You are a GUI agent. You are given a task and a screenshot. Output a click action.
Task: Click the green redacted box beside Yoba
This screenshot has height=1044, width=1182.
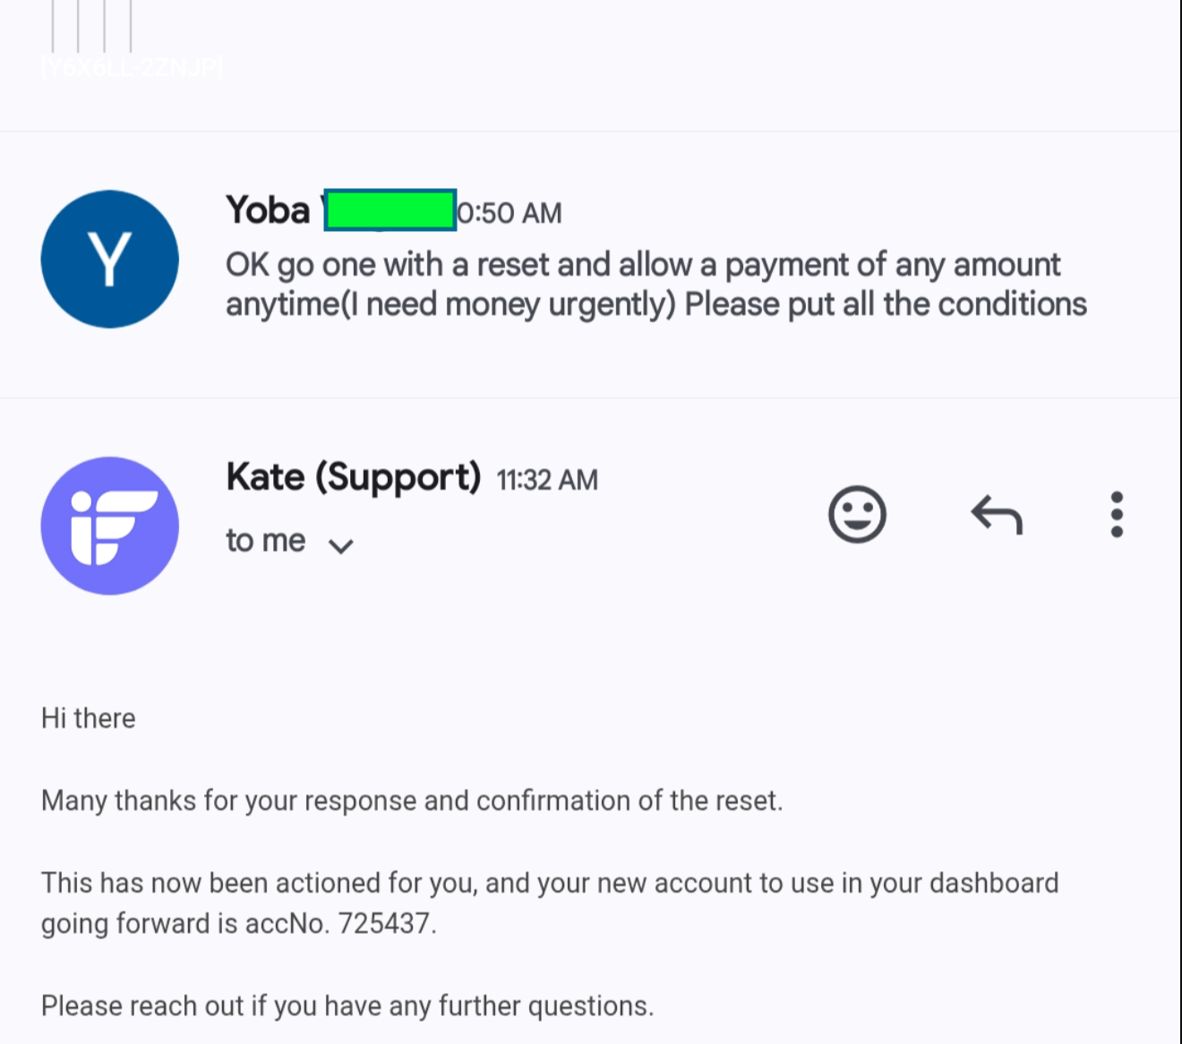tap(390, 210)
